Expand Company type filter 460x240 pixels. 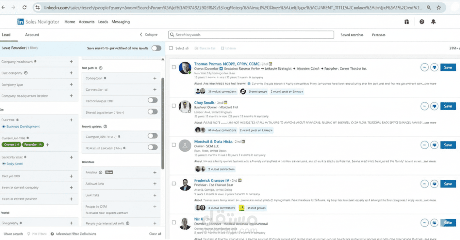click(71, 84)
